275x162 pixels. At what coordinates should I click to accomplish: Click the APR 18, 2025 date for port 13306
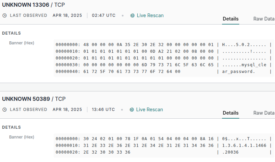coord(67,15)
